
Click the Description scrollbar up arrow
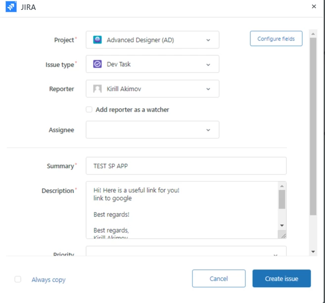click(x=282, y=186)
